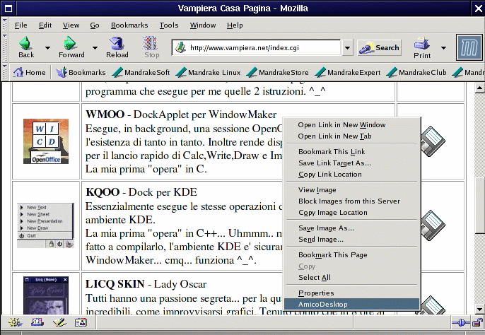Print the page with the Print icon

[x=421, y=44]
